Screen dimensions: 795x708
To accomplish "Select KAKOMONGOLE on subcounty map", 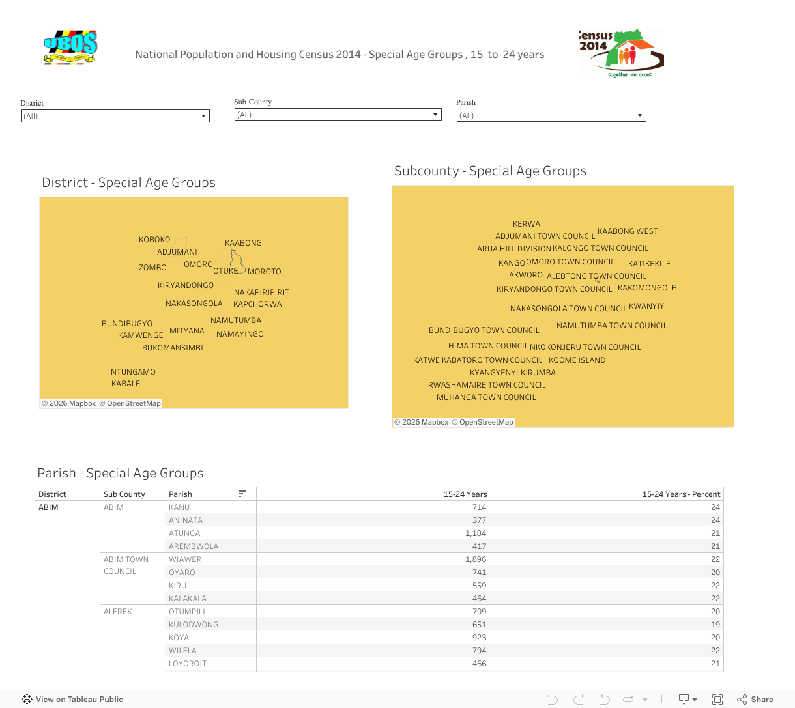I will [647, 288].
